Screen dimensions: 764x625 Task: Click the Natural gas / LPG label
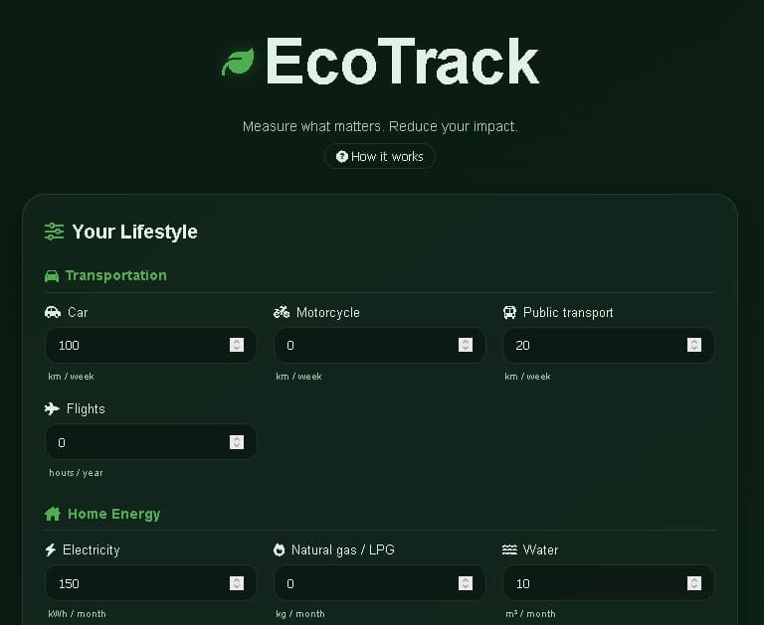click(x=343, y=550)
